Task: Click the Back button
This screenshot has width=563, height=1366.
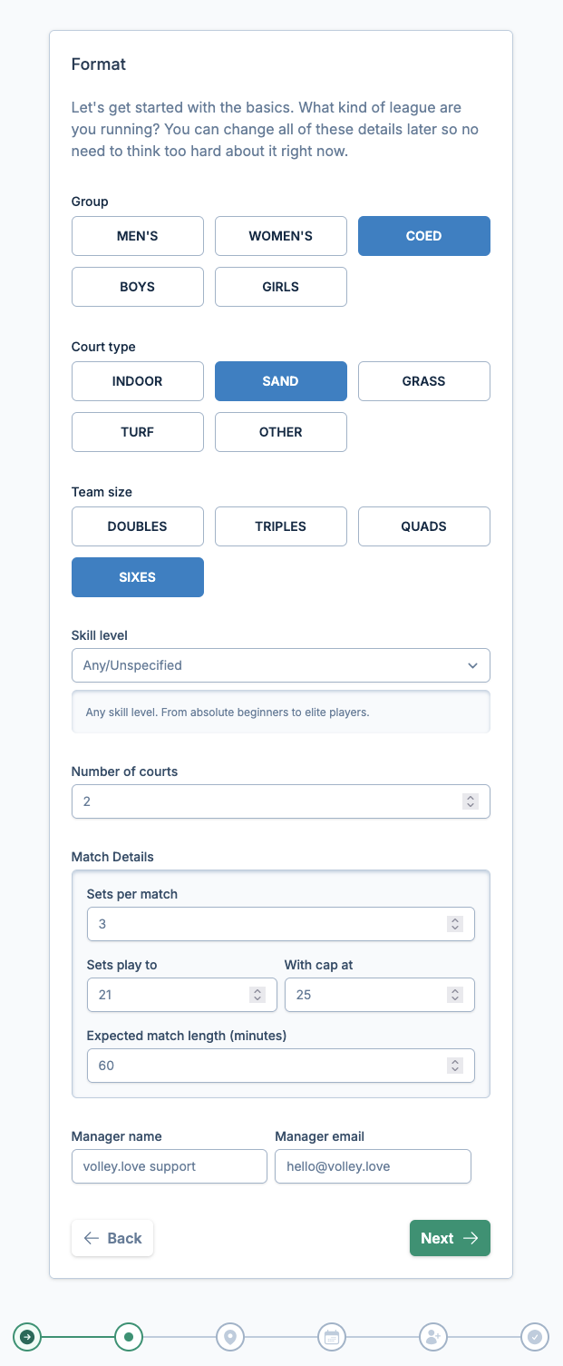Action: click(112, 1237)
